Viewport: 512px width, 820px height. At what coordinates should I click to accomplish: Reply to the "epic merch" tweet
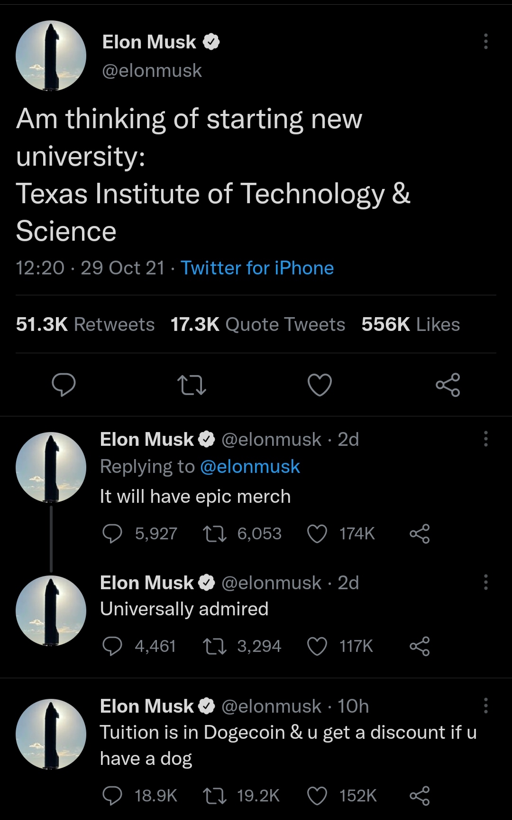pos(112,534)
